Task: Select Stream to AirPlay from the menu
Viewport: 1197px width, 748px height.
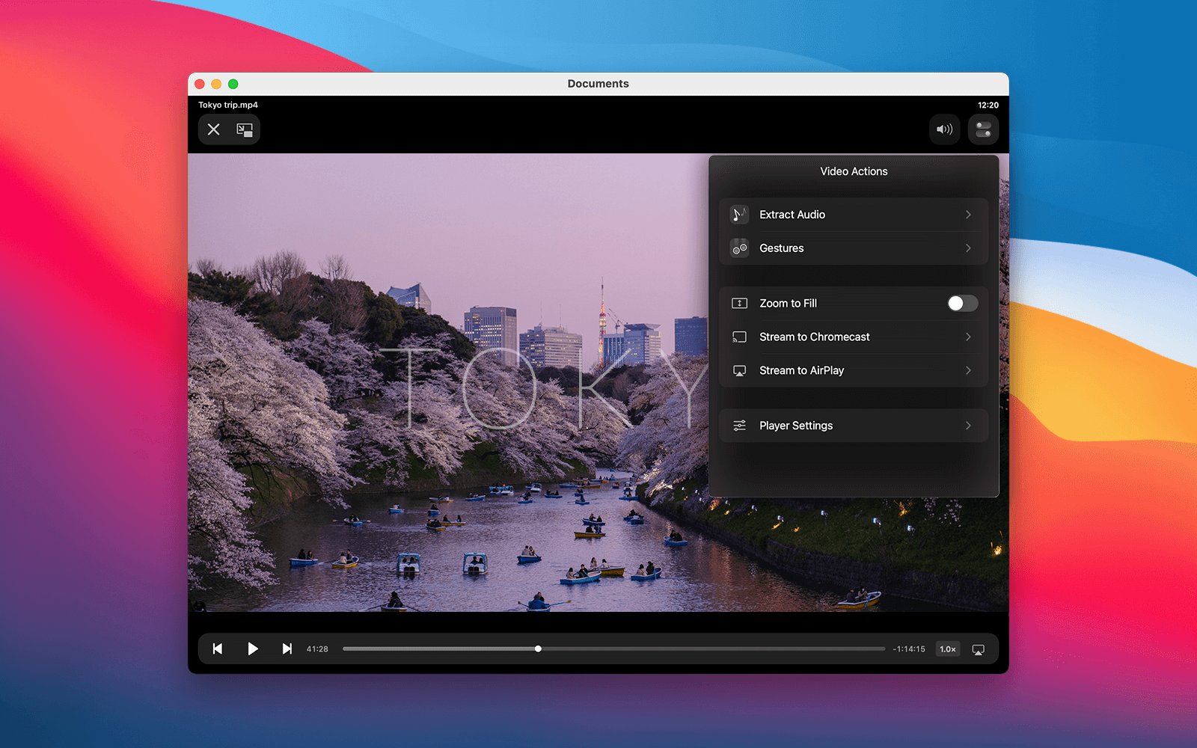Action: 801,371
